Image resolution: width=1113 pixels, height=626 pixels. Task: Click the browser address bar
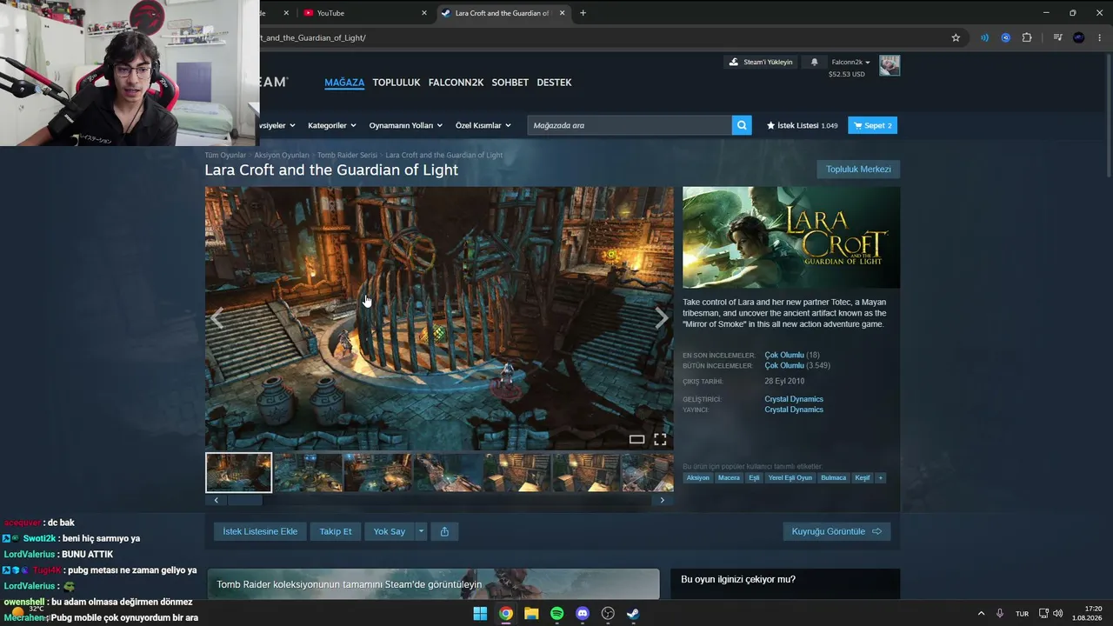click(600, 37)
